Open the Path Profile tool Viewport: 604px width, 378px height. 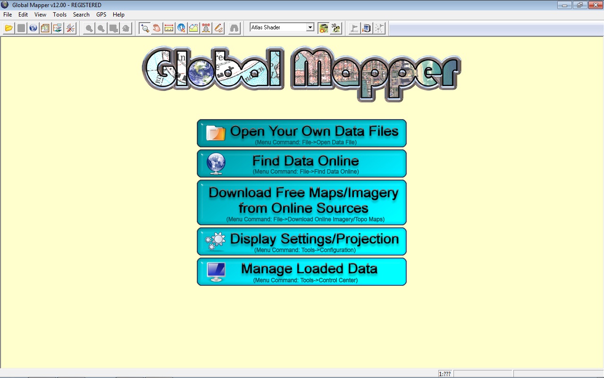coord(193,28)
